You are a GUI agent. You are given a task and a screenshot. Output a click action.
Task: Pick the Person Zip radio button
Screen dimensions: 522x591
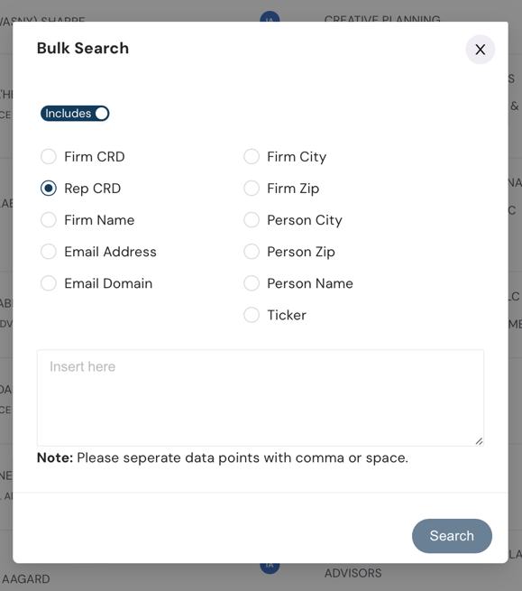pos(252,252)
